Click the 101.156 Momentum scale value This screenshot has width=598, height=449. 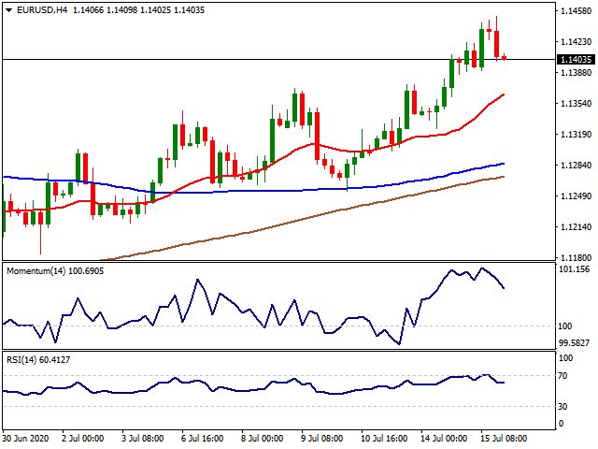click(x=574, y=269)
